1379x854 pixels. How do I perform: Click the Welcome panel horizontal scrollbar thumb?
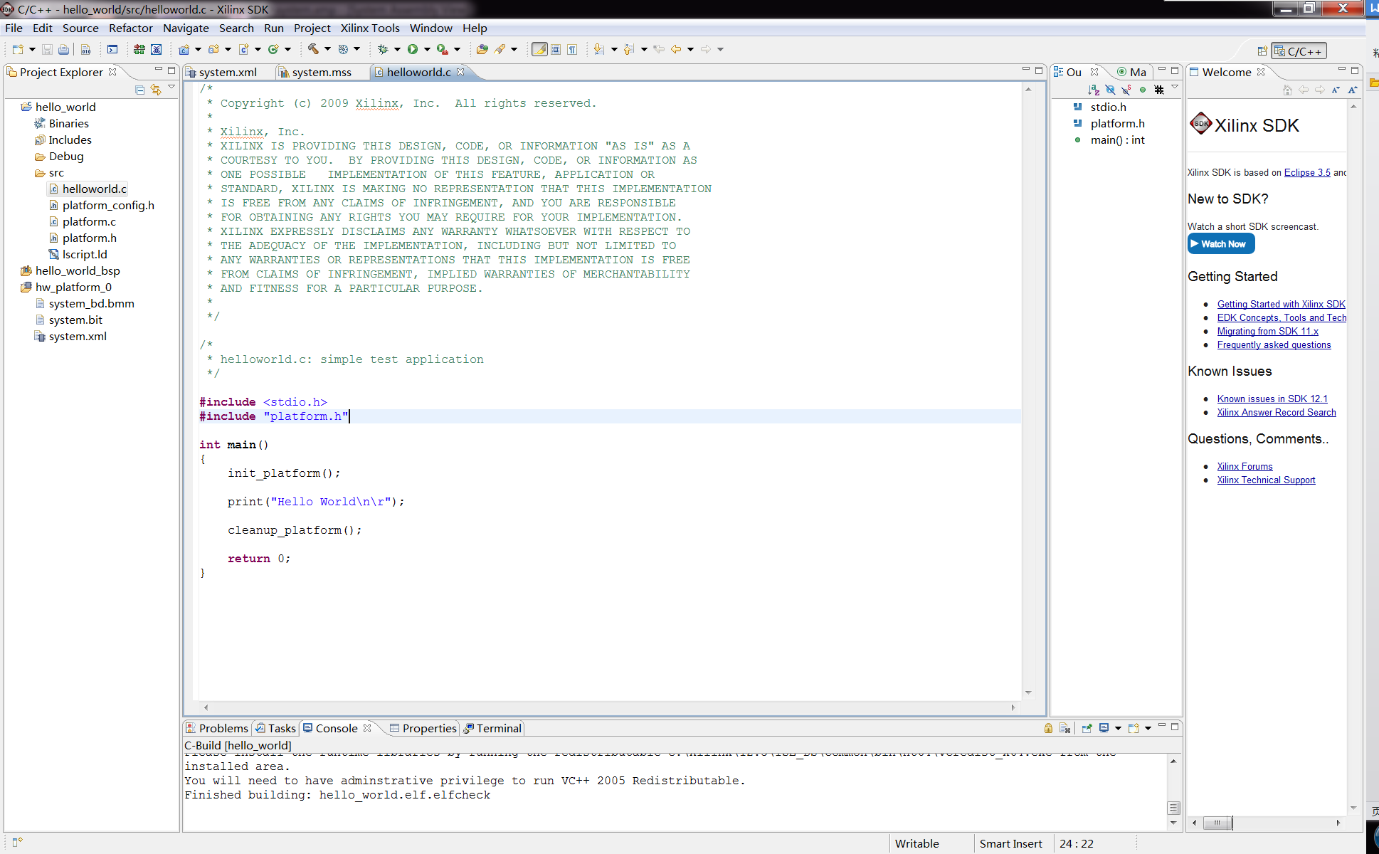point(1217,823)
